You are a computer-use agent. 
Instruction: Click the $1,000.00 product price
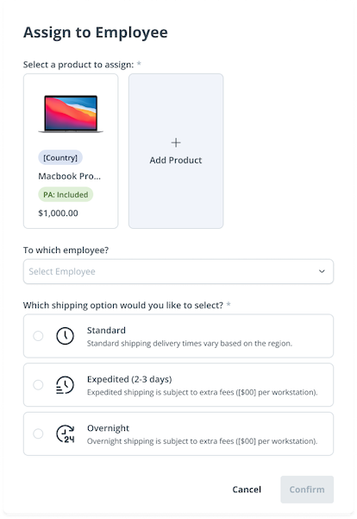pyautogui.click(x=58, y=213)
